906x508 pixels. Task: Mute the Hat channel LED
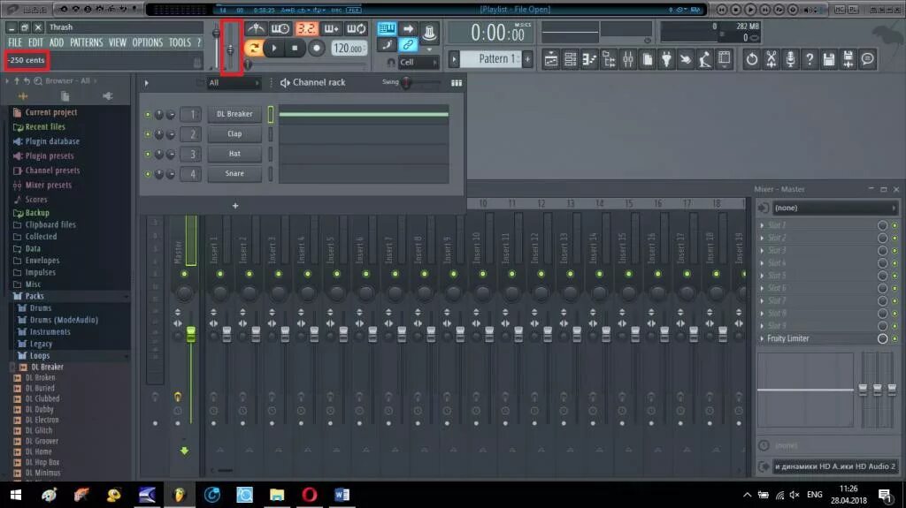click(x=148, y=154)
